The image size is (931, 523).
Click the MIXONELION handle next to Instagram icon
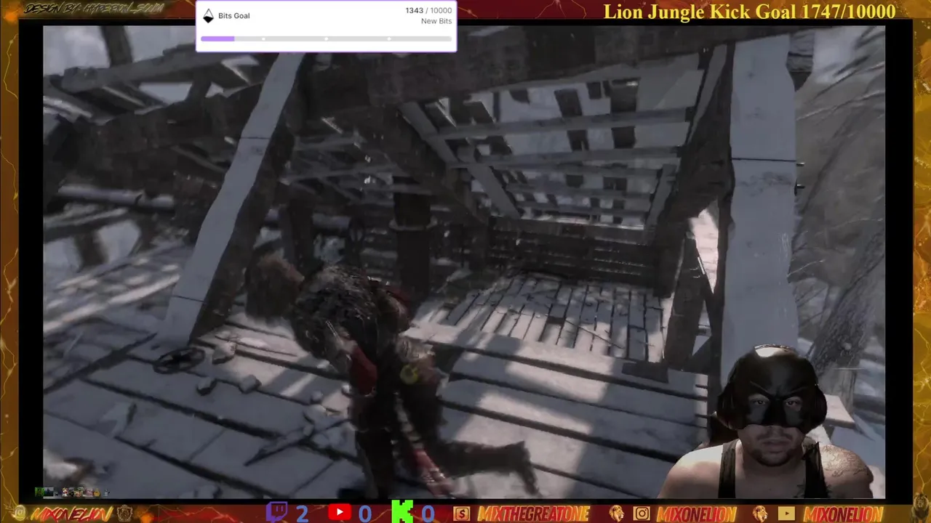696,514
